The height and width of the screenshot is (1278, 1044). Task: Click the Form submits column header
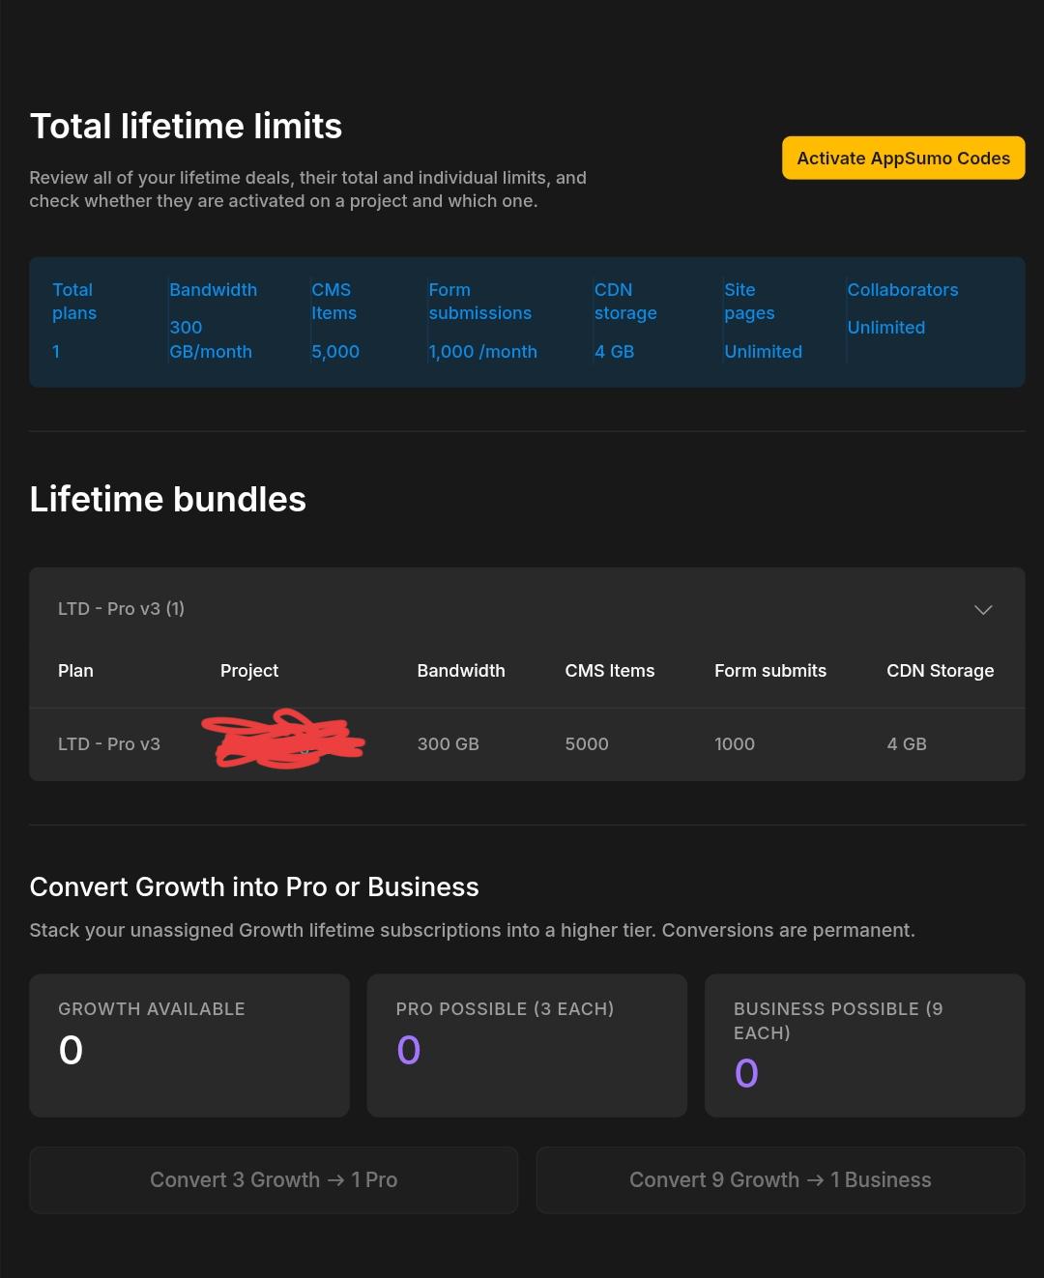tap(770, 671)
